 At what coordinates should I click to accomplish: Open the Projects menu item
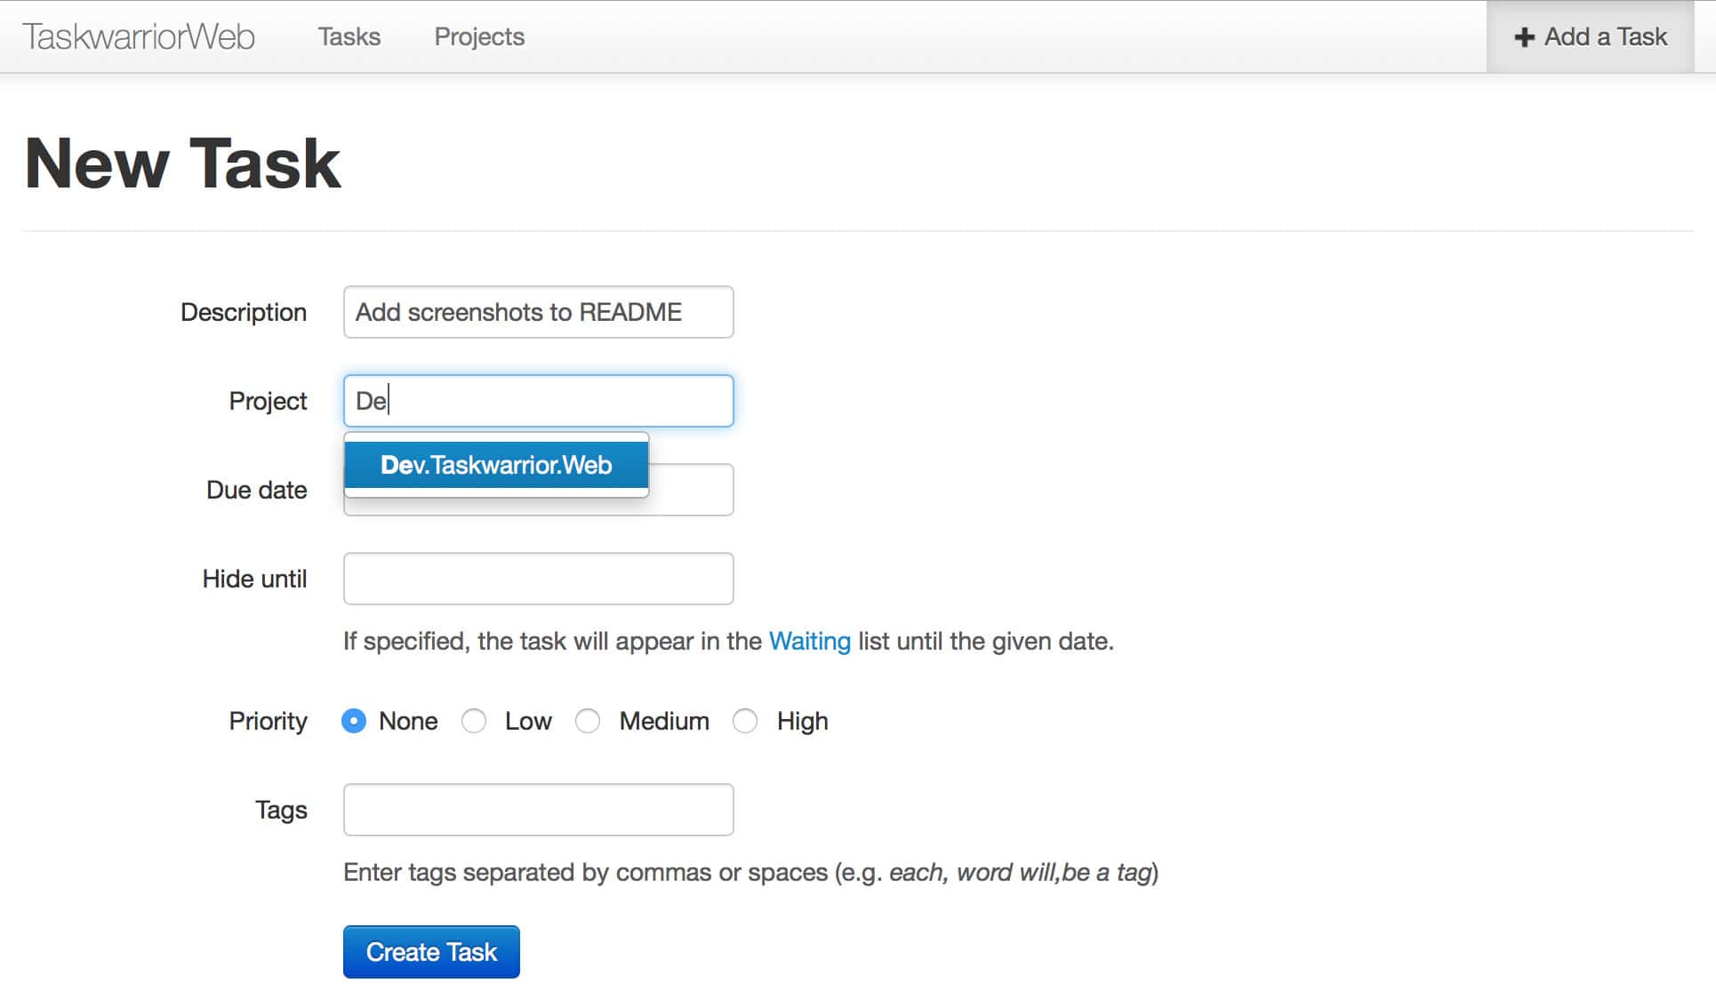[x=479, y=36]
